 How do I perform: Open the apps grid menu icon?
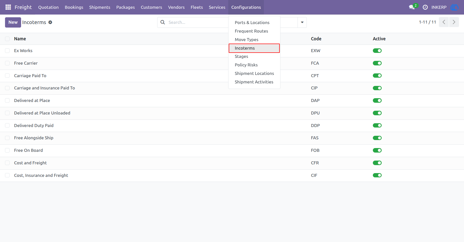tap(8, 7)
